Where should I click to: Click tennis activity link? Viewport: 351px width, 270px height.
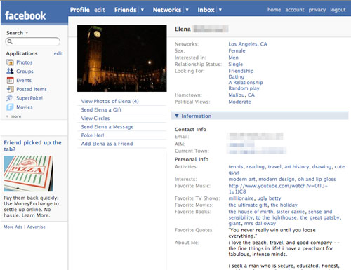point(236,167)
